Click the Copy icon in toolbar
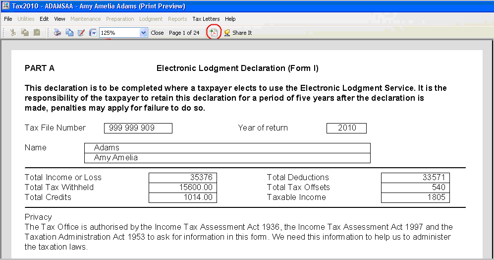 pos(25,33)
